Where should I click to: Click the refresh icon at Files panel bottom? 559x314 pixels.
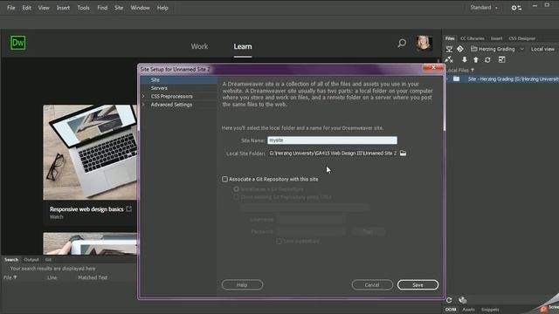pos(449,300)
